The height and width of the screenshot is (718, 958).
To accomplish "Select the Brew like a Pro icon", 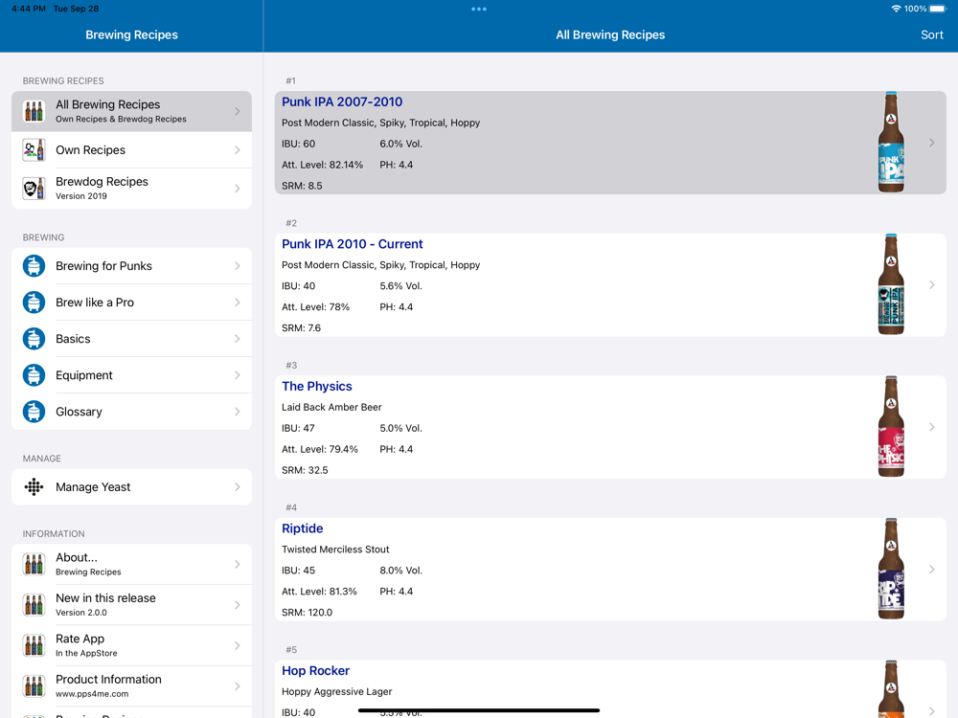I will point(34,303).
